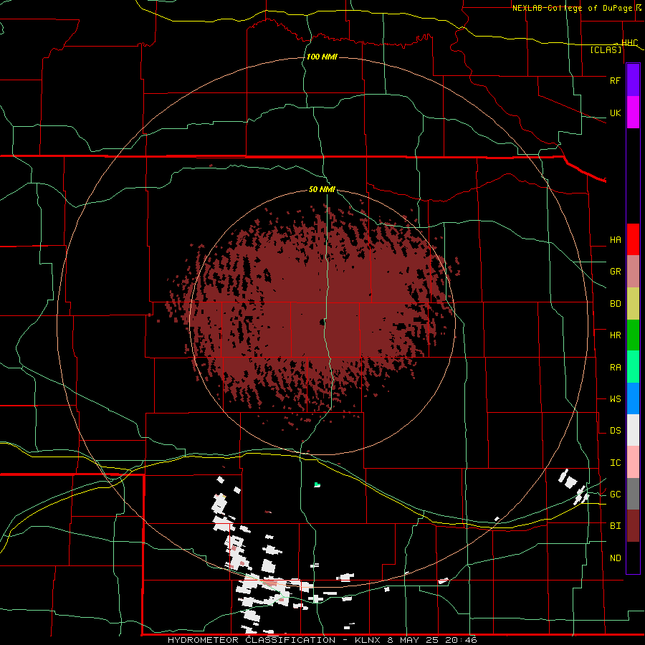The width and height of the screenshot is (645, 645).
Task: Click the 'HYDROMETEOR CLASSIFICATION' title text
Action: [x=252, y=640]
